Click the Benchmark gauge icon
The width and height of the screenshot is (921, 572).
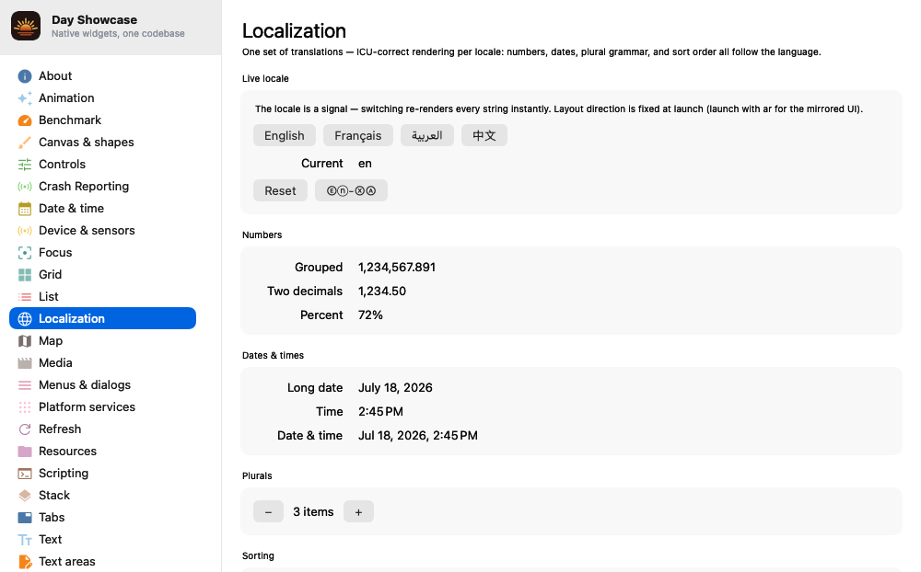[x=25, y=120]
